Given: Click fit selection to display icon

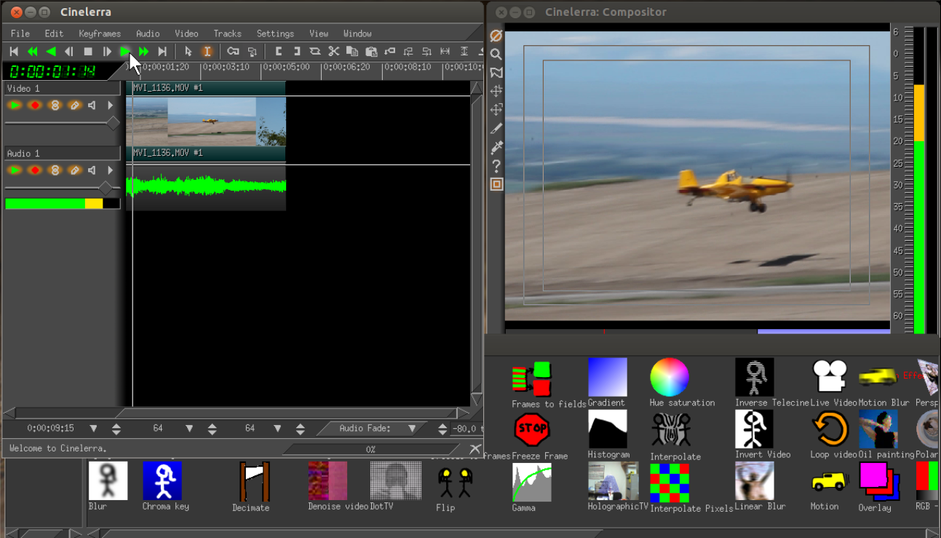Looking at the screenshot, I should pyautogui.click(x=445, y=52).
